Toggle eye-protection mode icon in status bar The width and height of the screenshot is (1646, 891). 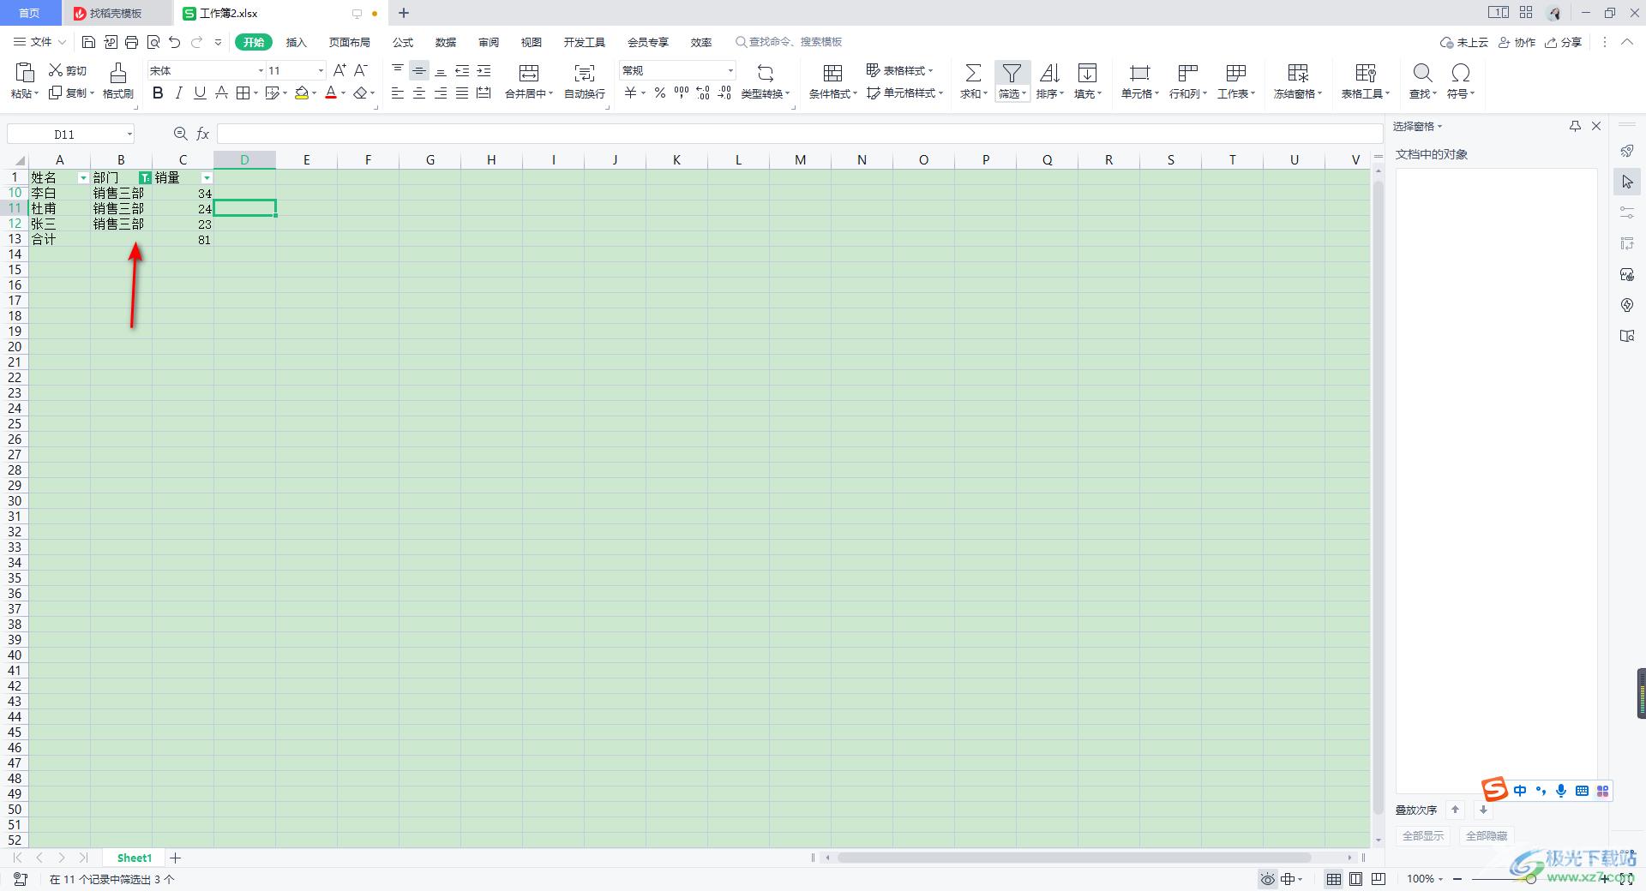pyautogui.click(x=1267, y=879)
